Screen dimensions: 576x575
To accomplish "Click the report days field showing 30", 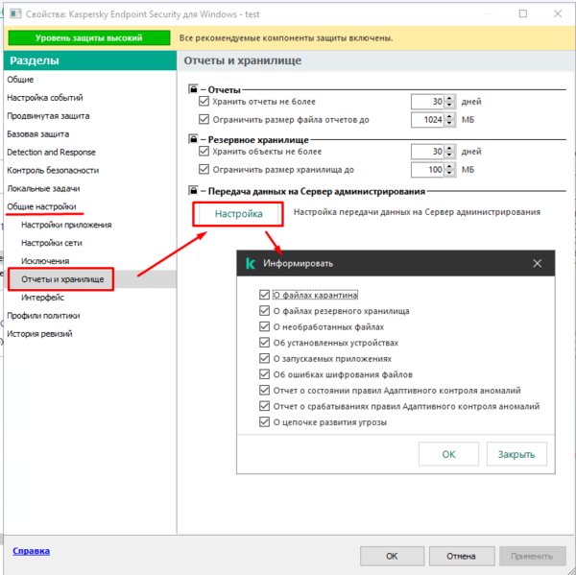I will [x=427, y=102].
